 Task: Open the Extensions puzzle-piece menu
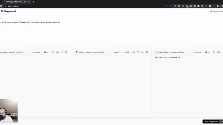(217, 6)
